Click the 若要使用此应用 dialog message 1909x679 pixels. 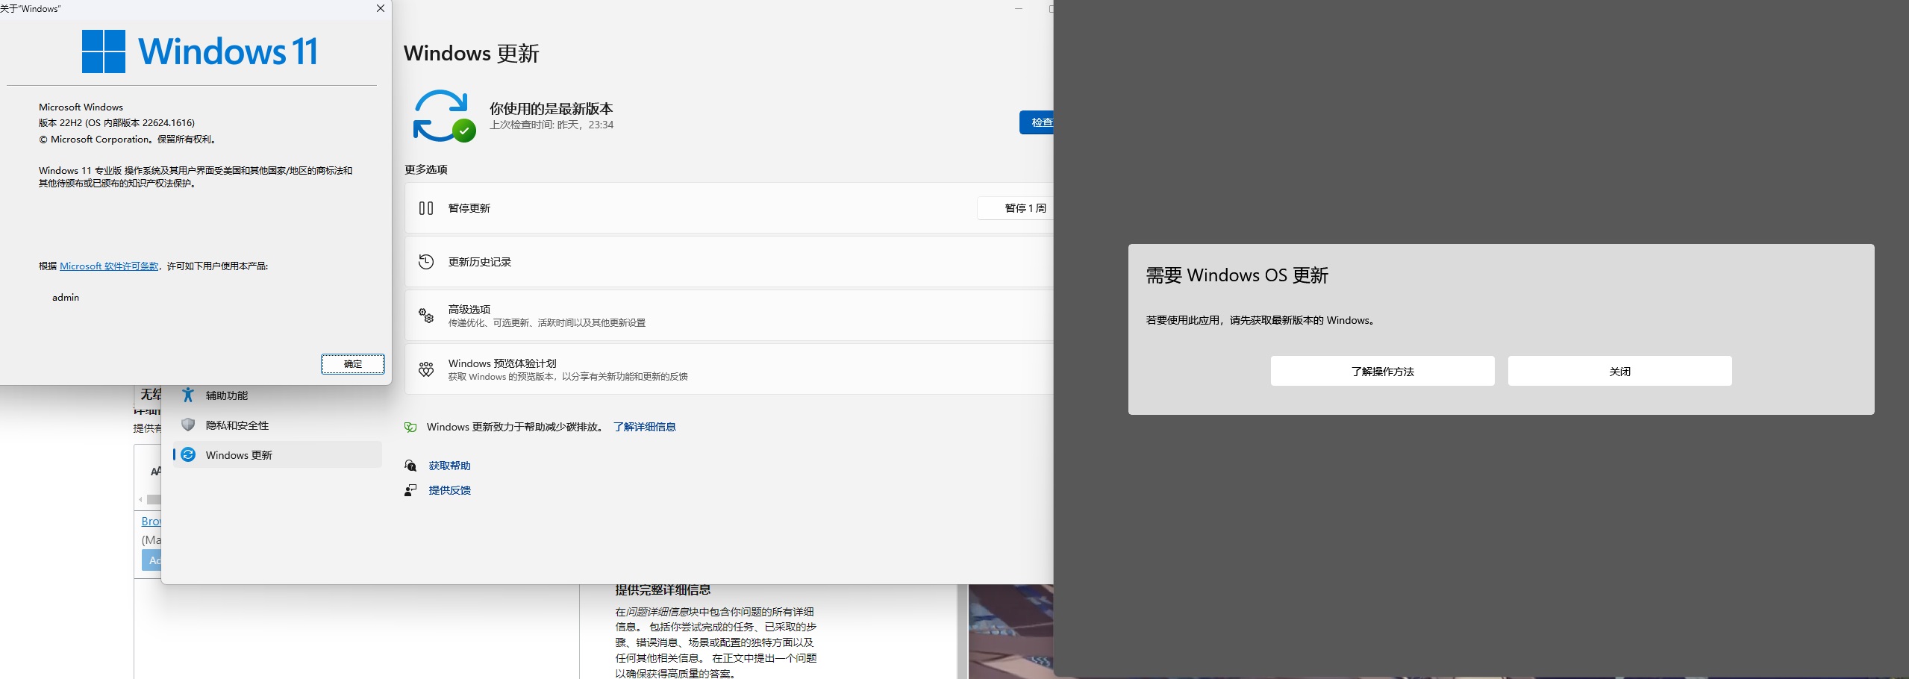pos(1260,320)
